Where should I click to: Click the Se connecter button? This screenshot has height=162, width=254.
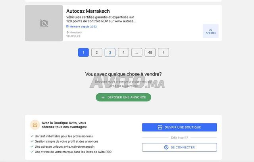coord(179,147)
